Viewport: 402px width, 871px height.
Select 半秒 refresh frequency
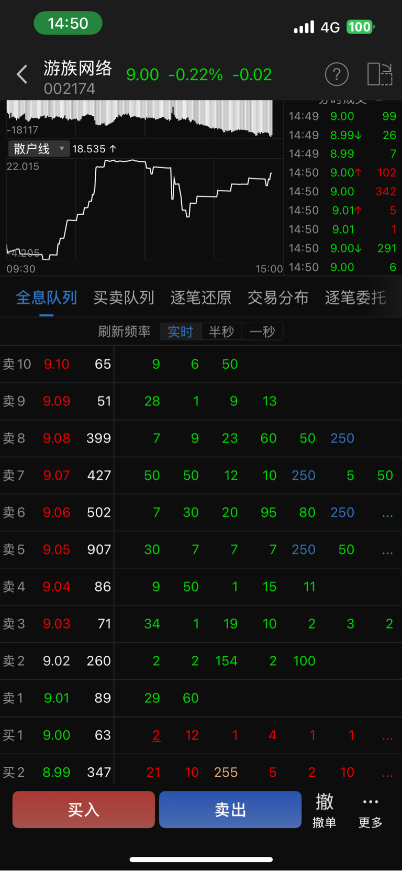(x=221, y=332)
